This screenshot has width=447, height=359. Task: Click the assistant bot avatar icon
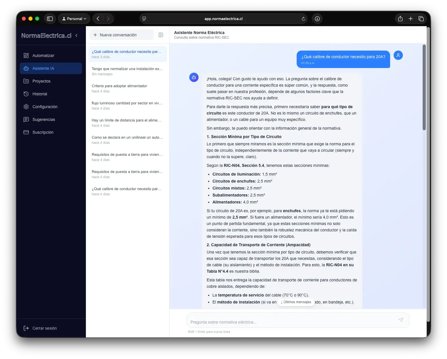(x=194, y=77)
